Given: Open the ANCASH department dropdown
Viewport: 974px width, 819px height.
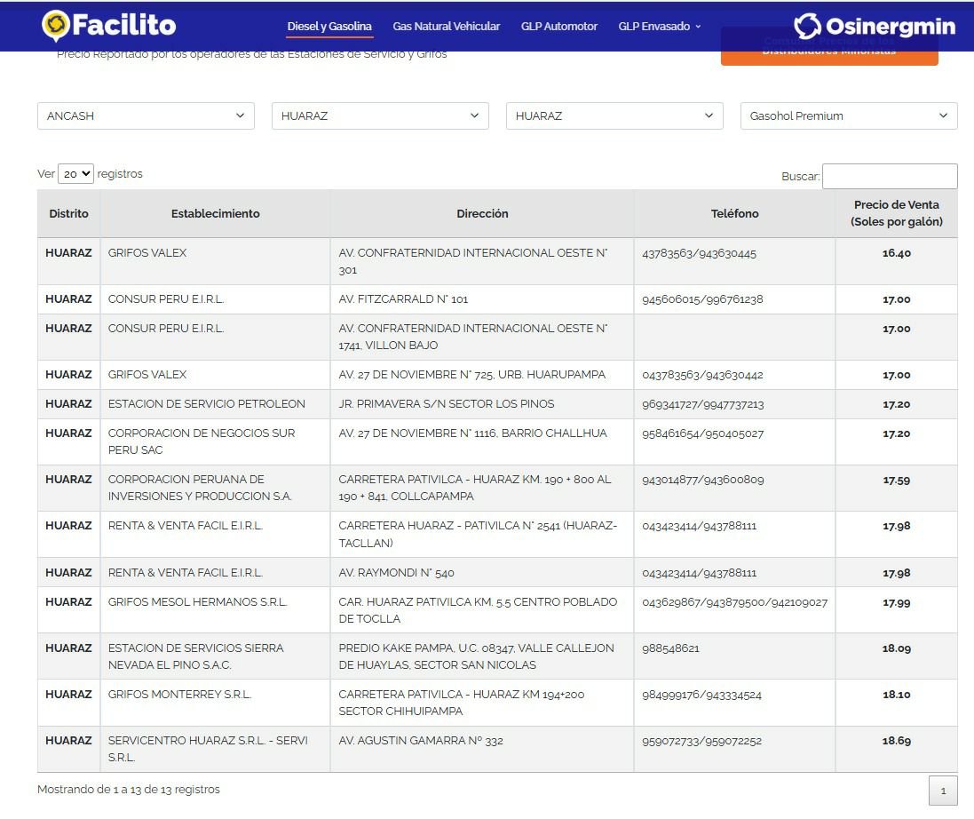Looking at the screenshot, I should (146, 115).
